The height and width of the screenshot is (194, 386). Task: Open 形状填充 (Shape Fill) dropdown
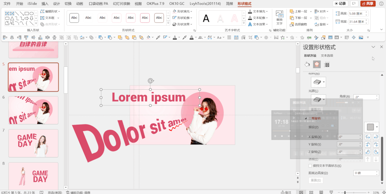[182, 11]
